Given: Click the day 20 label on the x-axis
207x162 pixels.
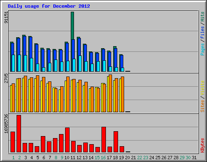Looking at the screenshot, I should (x=127, y=158).
